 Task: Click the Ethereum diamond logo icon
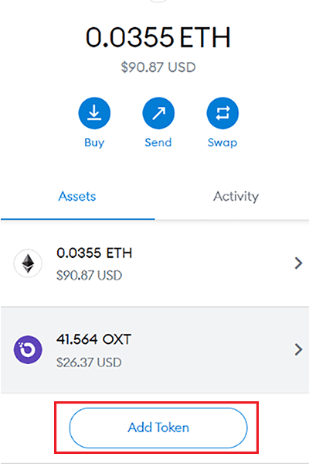[28, 263]
